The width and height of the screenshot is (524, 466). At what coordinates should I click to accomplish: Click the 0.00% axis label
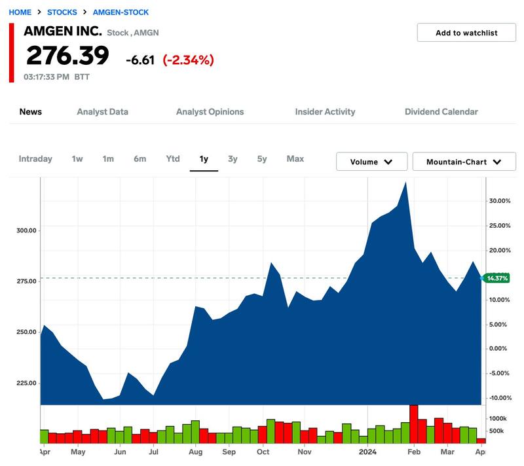click(498, 348)
